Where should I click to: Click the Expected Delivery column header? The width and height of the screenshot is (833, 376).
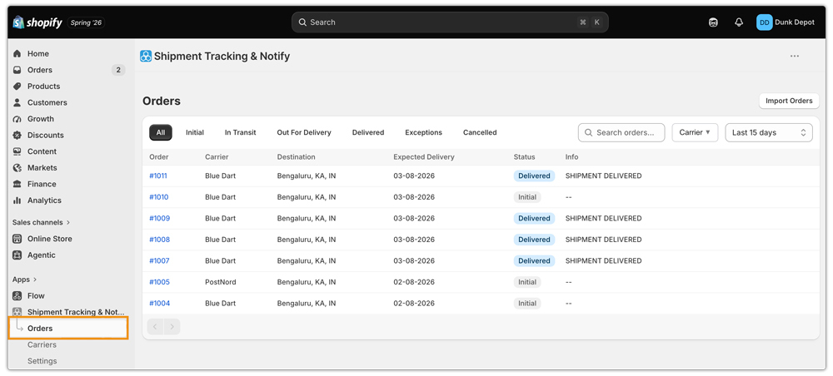point(424,157)
